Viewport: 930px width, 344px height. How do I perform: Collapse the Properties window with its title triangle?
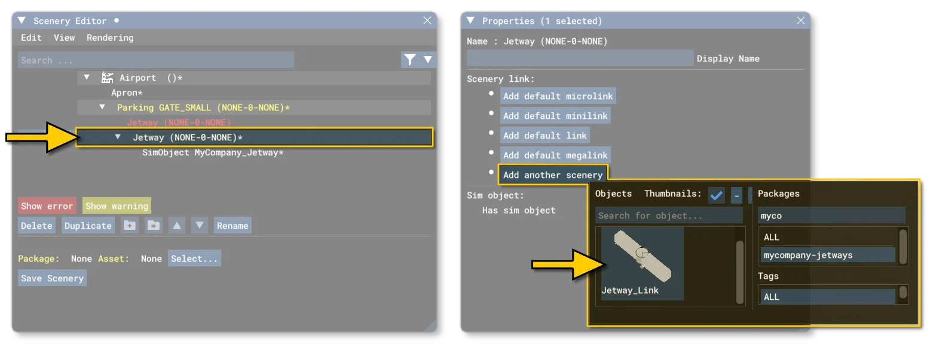[471, 20]
